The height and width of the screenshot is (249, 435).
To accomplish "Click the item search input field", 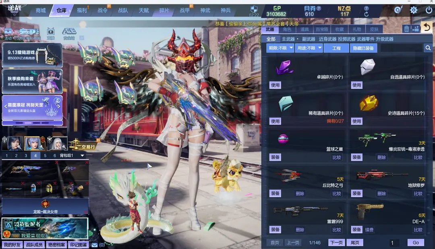I will [x=402, y=48].
